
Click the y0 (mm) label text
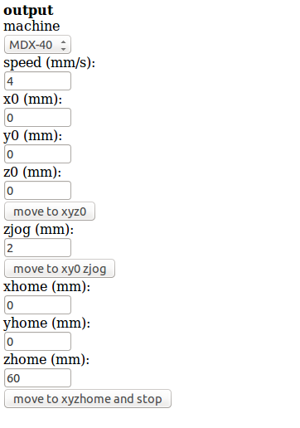(32, 136)
